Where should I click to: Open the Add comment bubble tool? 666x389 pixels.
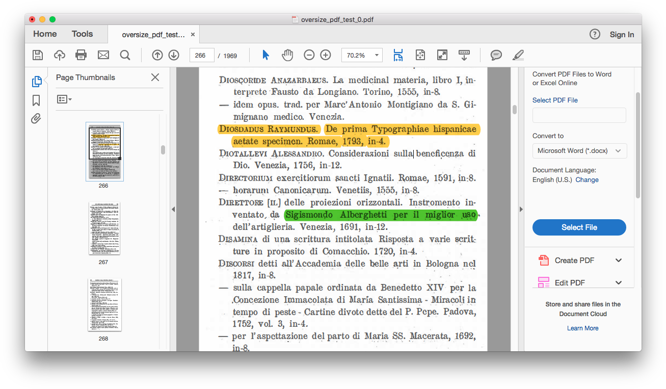coord(496,55)
